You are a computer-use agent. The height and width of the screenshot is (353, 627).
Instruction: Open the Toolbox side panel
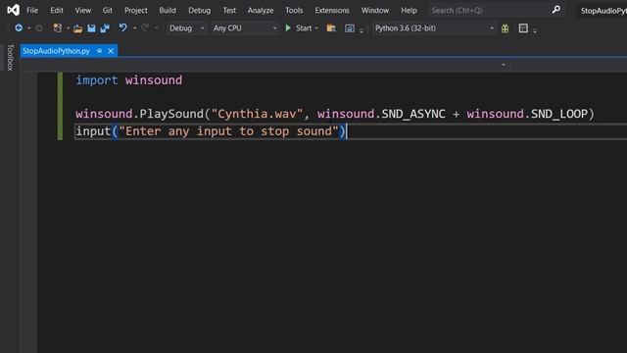pos(10,58)
